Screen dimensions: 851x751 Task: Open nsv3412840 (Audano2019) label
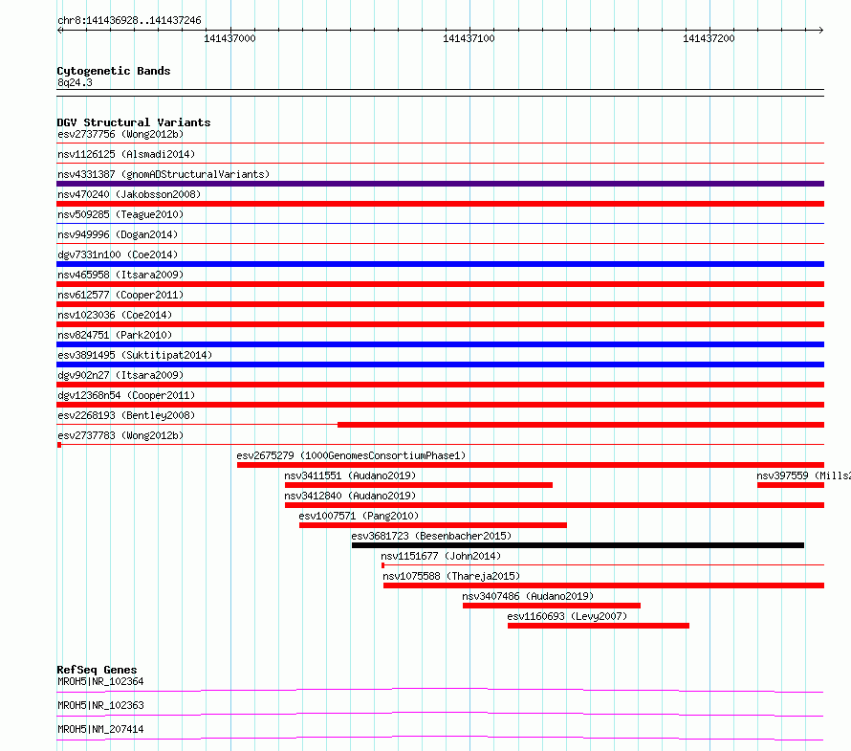click(x=350, y=496)
